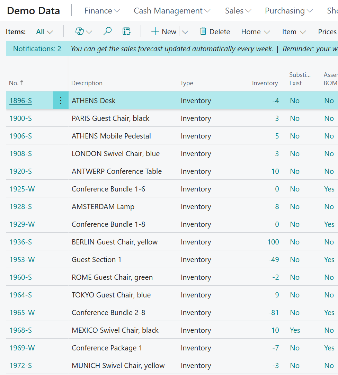The width and height of the screenshot is (338, 375).
Task: Expand the chevron next to New
Action: click(x=186, y=32)
